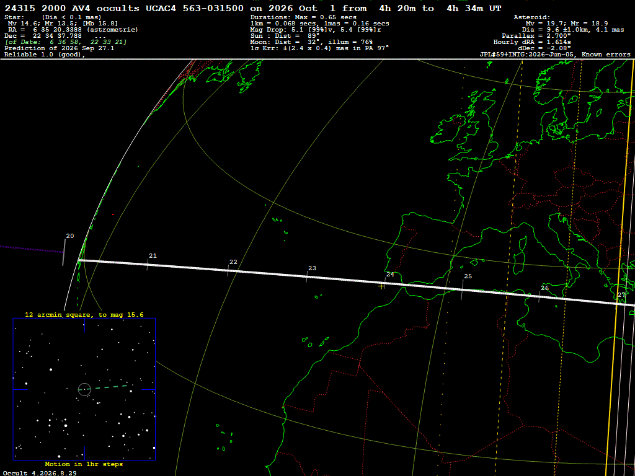Click time marker 24 near Portugal coast
The image size is (635, 476).
pyautogui.click(x=390, y=275)
